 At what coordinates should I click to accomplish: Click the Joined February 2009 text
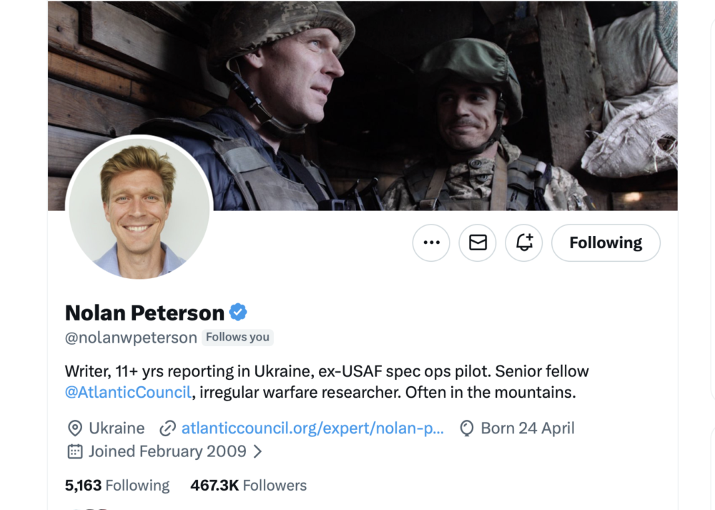(167, 451)
